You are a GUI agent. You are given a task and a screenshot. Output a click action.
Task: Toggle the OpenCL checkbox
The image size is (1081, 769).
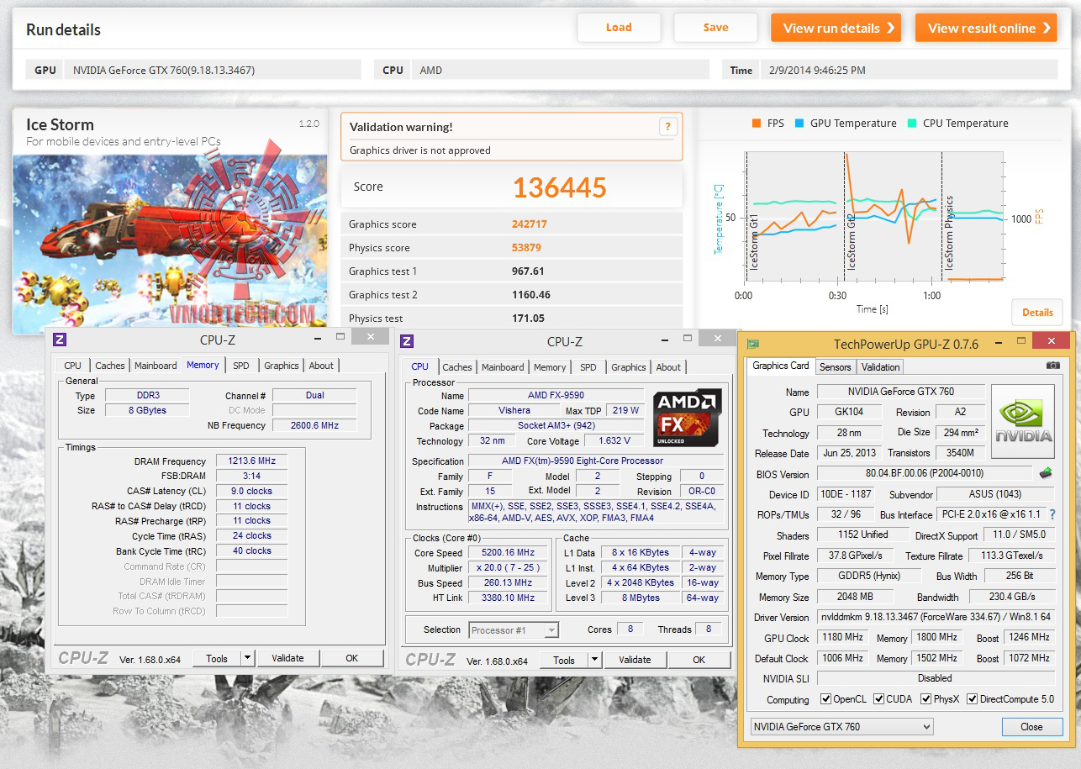click(827, 699)
